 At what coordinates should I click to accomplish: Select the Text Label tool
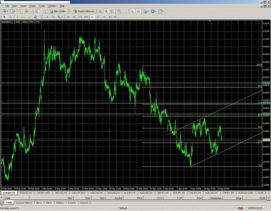[53, 17]
